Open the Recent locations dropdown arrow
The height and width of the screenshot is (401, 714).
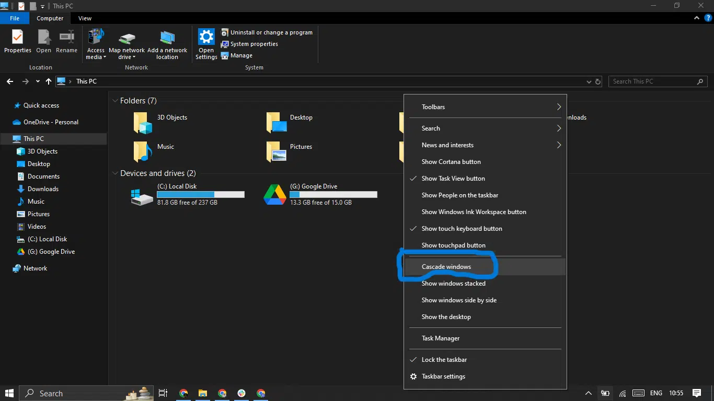(38, 81)
